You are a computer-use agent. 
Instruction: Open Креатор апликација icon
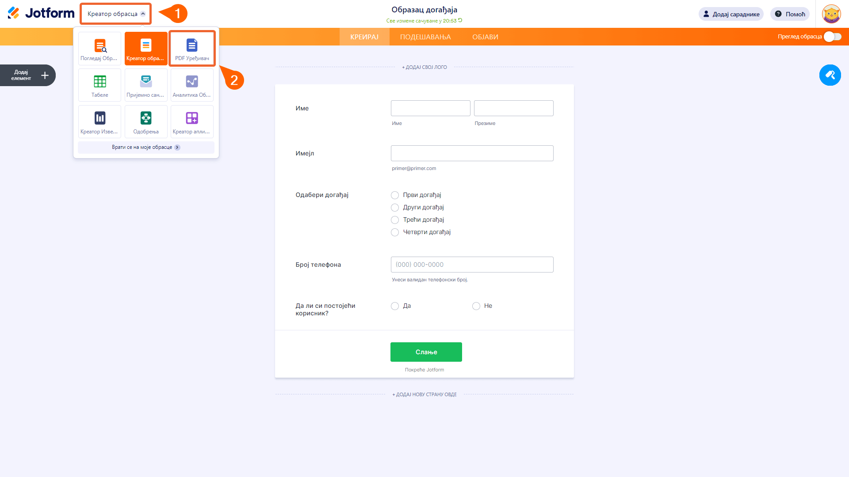click(192, 121)
